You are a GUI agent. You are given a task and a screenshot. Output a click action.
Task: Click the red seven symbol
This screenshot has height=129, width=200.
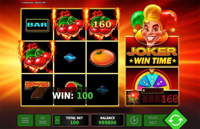pyautogui.click(x=37, y=90)
